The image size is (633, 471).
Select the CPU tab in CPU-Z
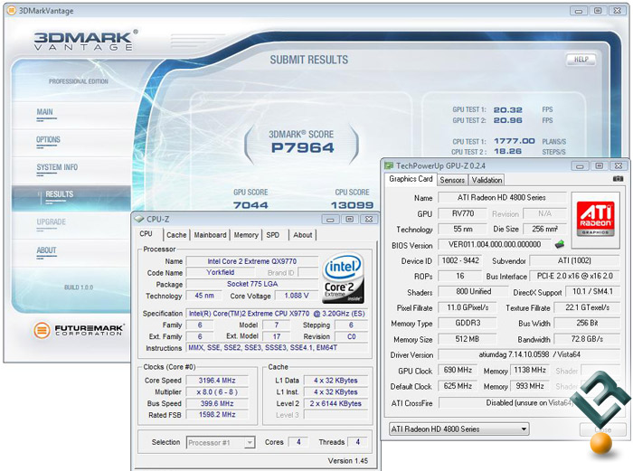tap(146, 234)
